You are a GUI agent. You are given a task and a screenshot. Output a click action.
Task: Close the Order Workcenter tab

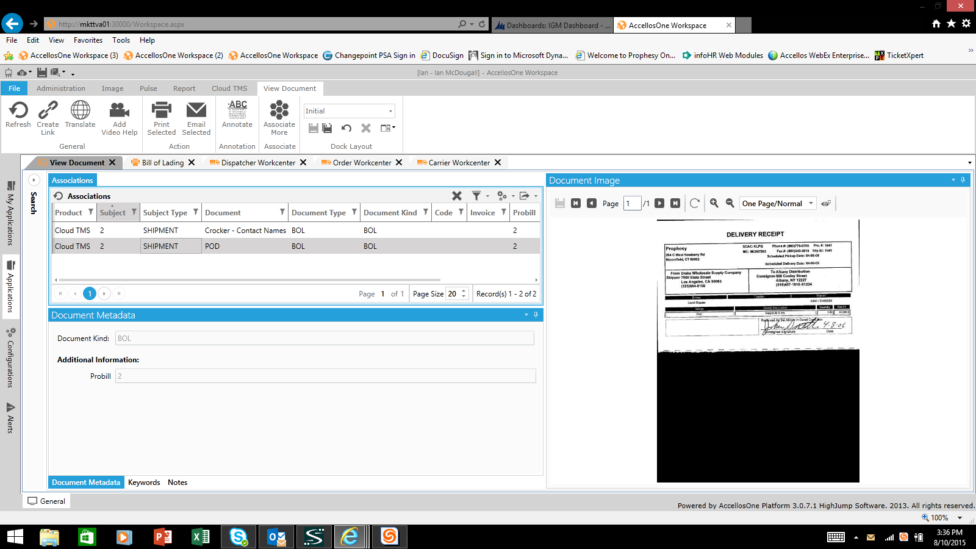tap(399, 162)
